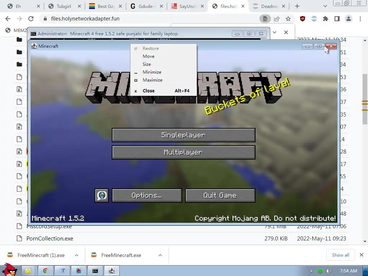
Task: Close the popup with the X beside the chevron
Action: point(286,32)
